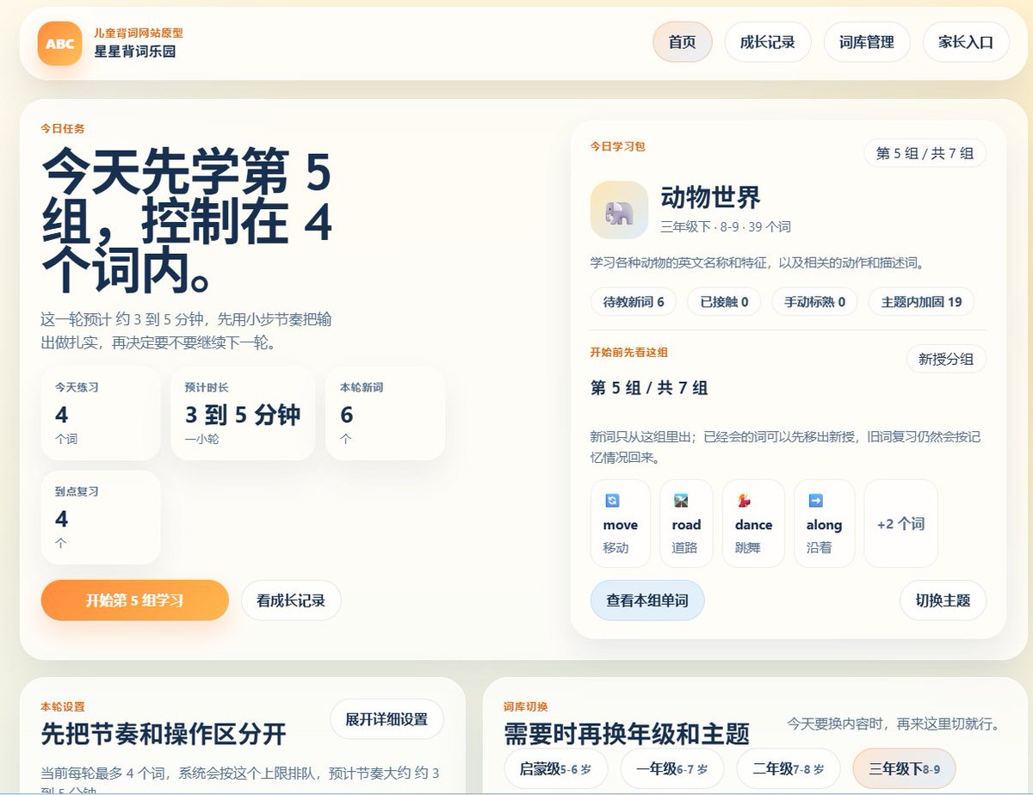Viewport: 1033px width, 795px height.
Task: Click the 开始前先看这组 label
Action: point(629,353)
